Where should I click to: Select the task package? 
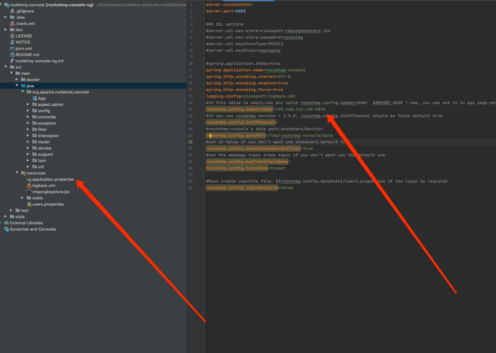point(42,161)
